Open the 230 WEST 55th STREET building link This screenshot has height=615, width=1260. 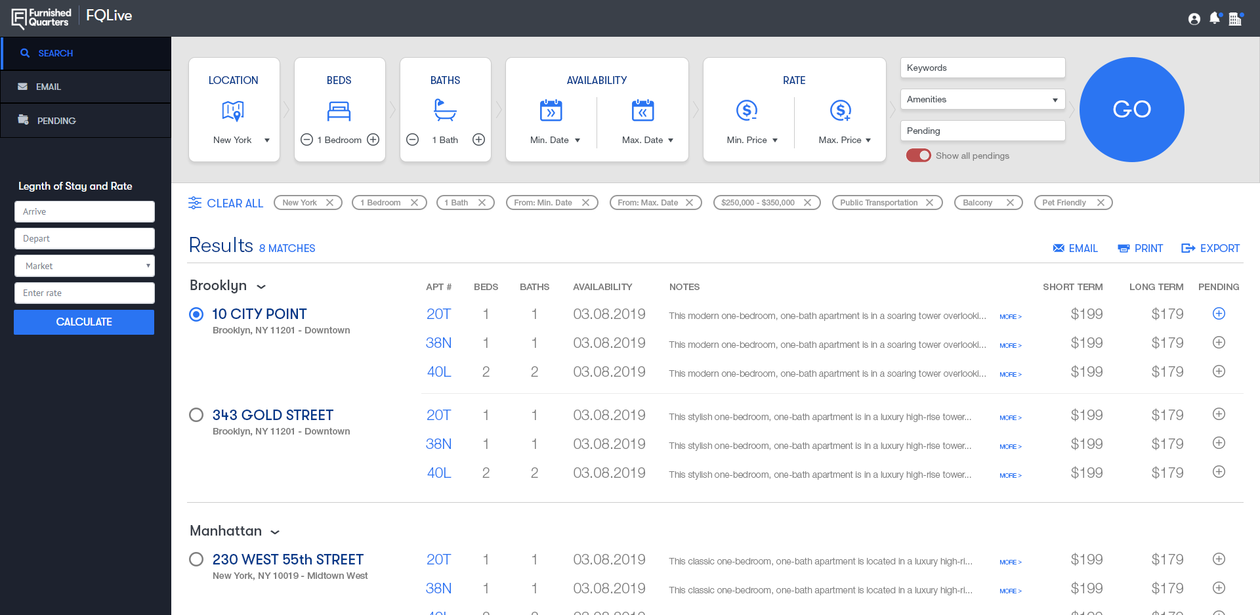287,560
